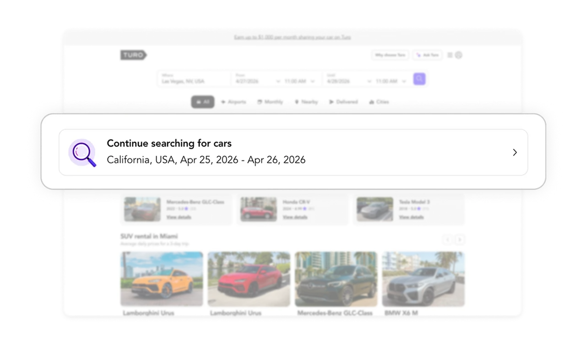Switch to the Delivered tab
Screen dimensions: 586x345
click(343, 102)
